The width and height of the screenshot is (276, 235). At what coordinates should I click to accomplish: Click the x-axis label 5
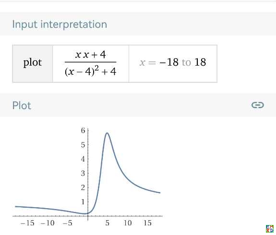(x=108, y=223)
